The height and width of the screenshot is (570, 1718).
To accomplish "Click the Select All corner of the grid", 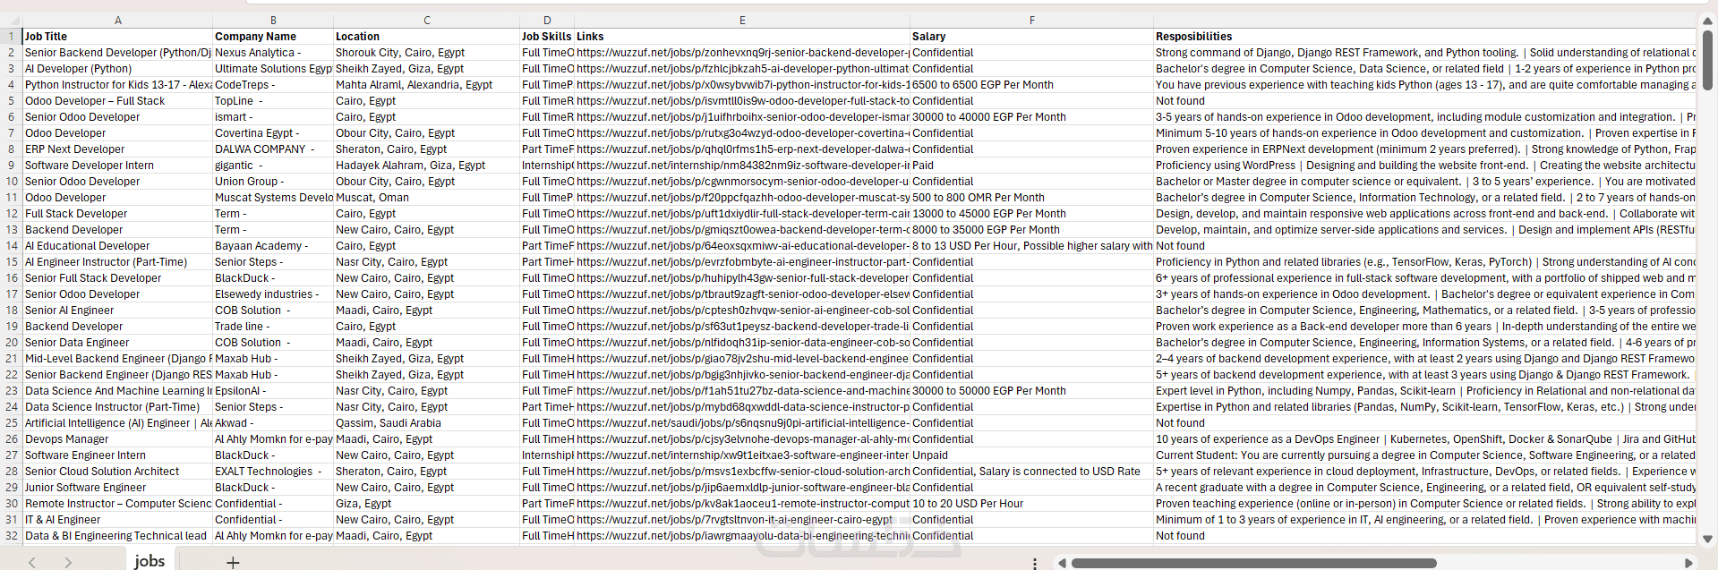I will coord(11,20).
